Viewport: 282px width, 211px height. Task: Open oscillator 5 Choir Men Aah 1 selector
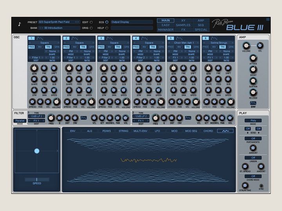[x=184, y=43]
